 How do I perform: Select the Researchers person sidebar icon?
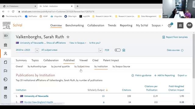5,54
